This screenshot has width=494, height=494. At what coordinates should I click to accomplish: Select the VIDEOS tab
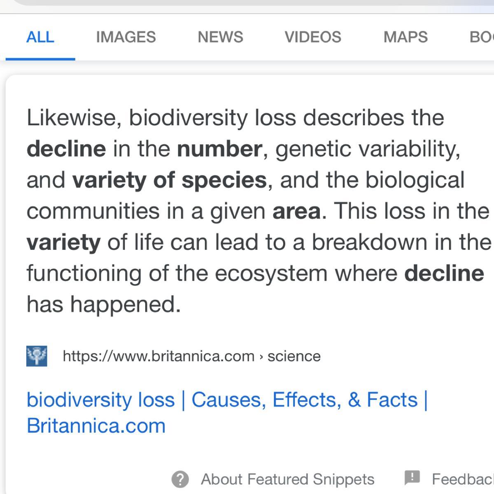point(313,37)
